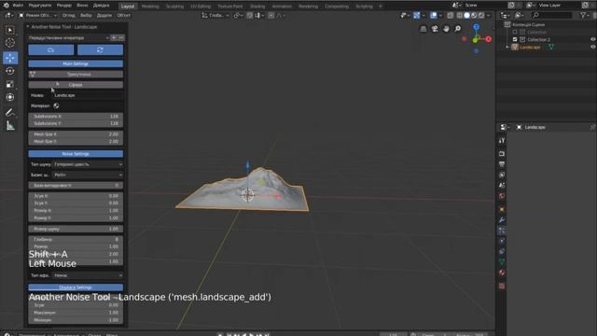The height and width of the screenshot is (336, 597).
Task: Click the blue Z axis gizmo handle
Action: tap(476, 27)
